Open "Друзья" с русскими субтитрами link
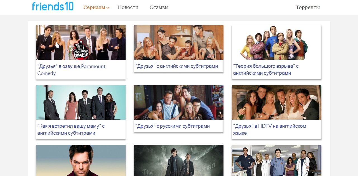Image resolution: width=358 pixels, height=176 pixels. pos(173,126)
